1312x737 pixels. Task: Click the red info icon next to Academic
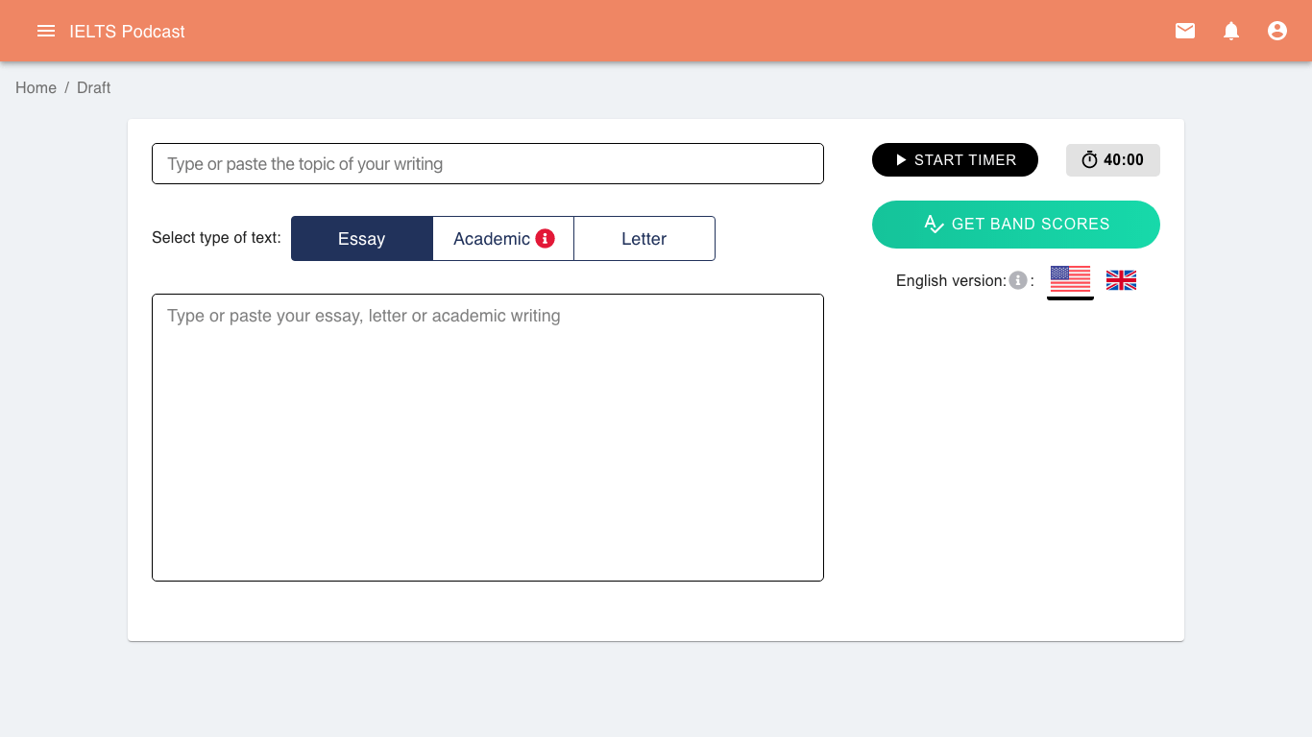click(x=547, y=238)
